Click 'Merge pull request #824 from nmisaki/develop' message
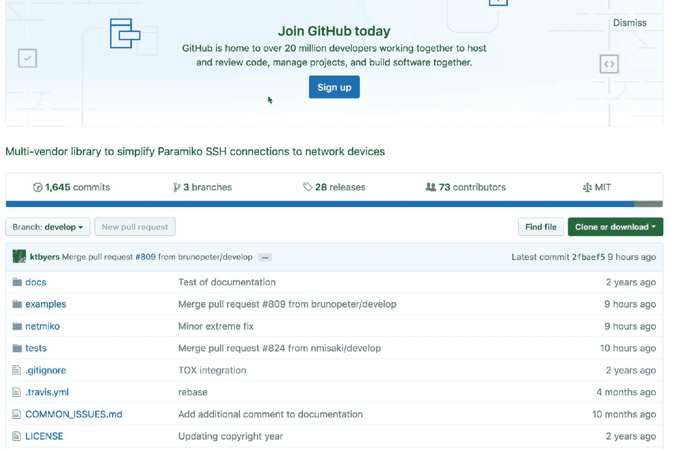Image resolution: width=677 pixels, height=449 pixels. (x=280, y=348)
